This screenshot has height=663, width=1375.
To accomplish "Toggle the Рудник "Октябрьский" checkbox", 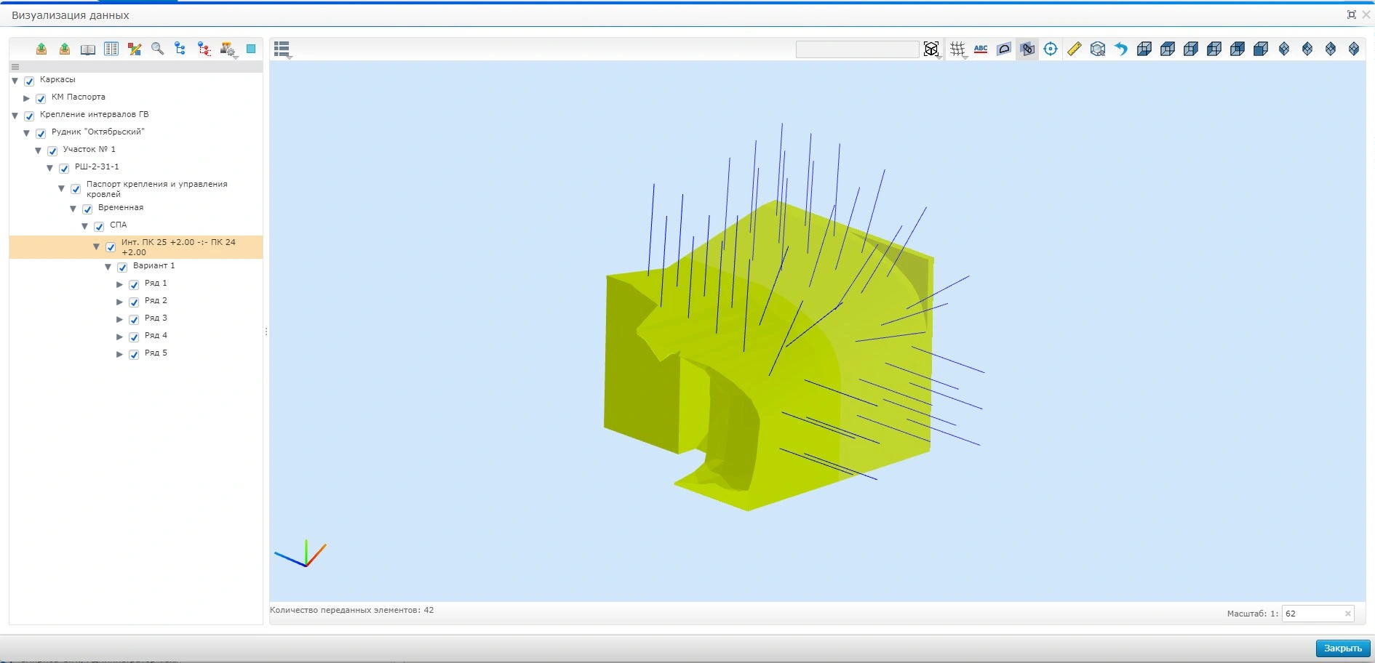I will (x=41, y=133).
